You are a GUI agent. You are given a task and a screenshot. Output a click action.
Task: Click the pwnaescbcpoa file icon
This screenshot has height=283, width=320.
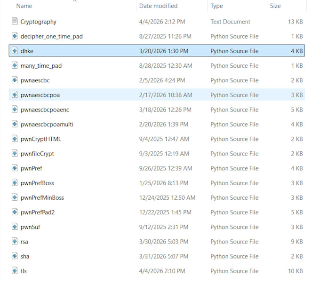[15, 94]
